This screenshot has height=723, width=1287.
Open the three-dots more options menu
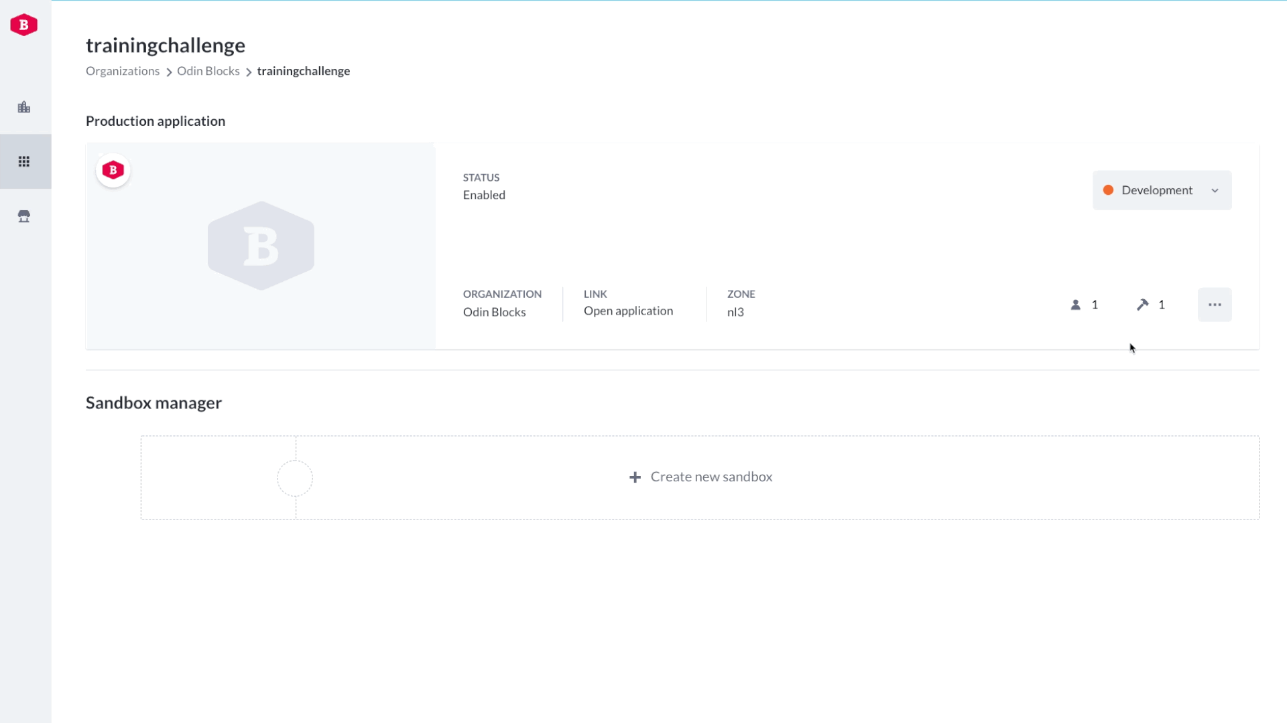pos(1215,305)
